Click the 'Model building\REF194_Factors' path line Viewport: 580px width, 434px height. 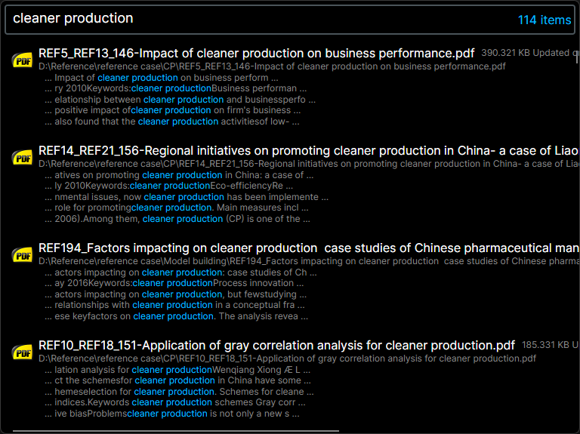pyautogui.click(x=308, y=261)
